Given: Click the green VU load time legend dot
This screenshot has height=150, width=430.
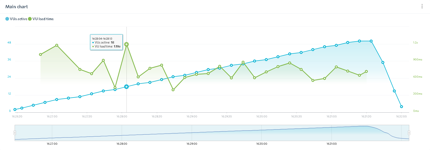Looking at the screenshot, I should tap(30, 19).
